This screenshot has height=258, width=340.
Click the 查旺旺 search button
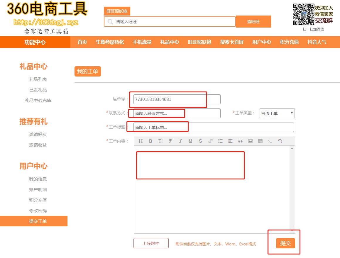click(x=253, y=22)
